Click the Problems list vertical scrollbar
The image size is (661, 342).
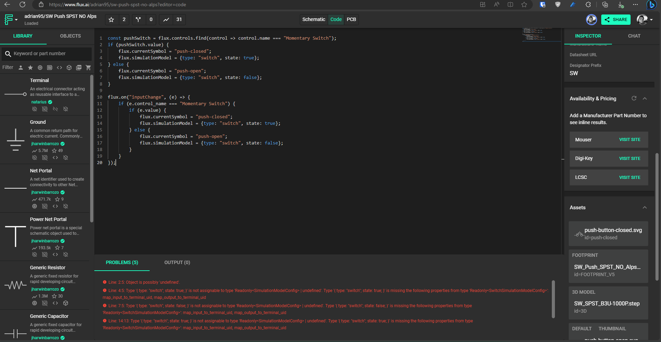[553, 299]
